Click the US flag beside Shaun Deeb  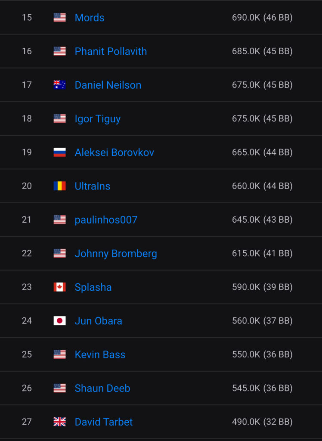[x=59, y=388]
